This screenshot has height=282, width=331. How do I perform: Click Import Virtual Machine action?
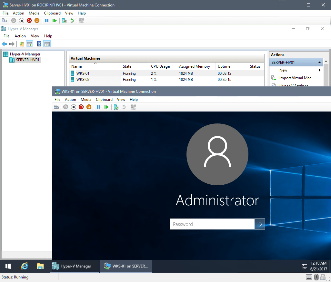click(x=296, y=78)
